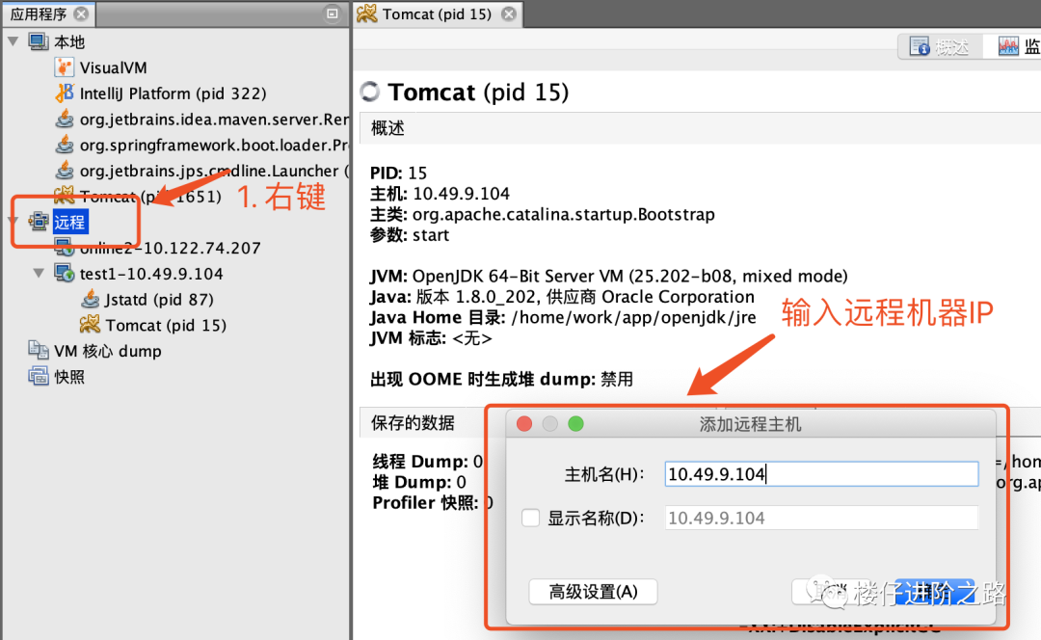The image size is (1041, 640).
Task: Select VM 核心 dump node
Action: 108,351
